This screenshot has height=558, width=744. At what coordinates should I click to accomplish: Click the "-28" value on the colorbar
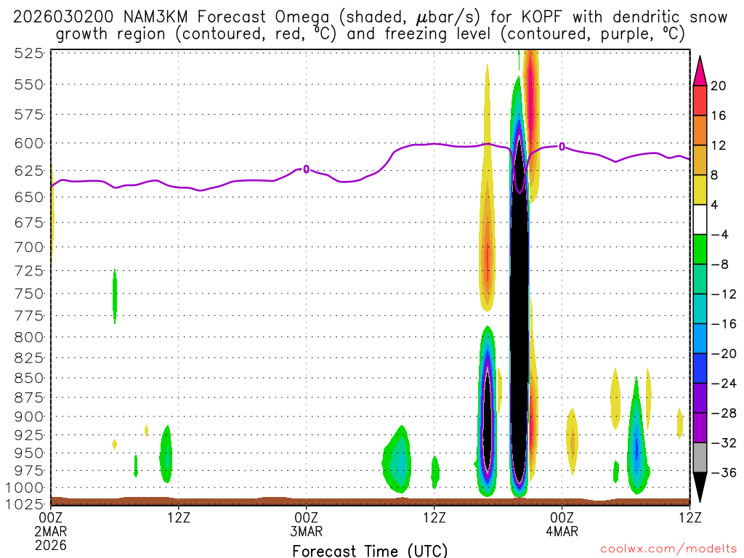(724, 413)
